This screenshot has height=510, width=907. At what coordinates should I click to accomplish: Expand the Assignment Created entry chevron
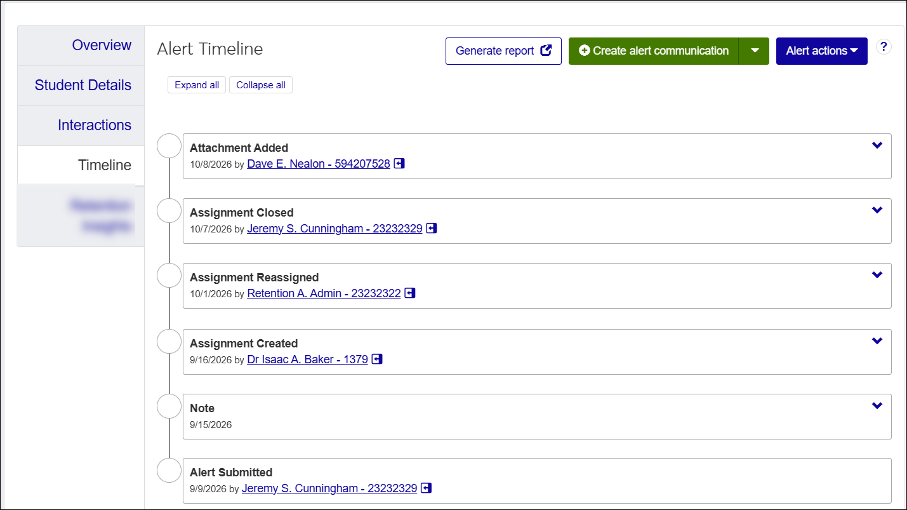point(877,341)
